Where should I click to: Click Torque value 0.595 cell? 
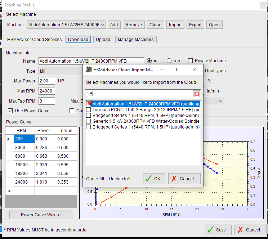tap(66, 165)
